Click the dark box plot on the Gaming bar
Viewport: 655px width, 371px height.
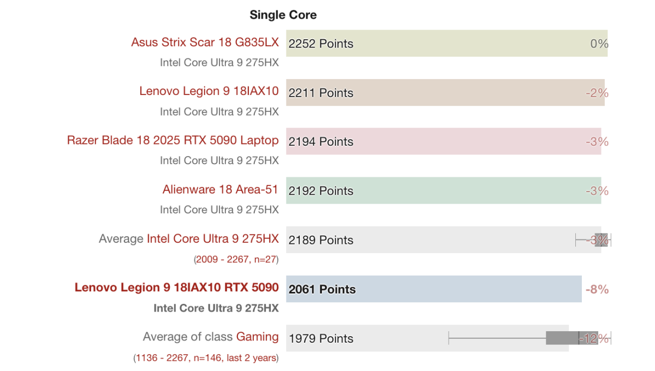(x=562, y=338)
